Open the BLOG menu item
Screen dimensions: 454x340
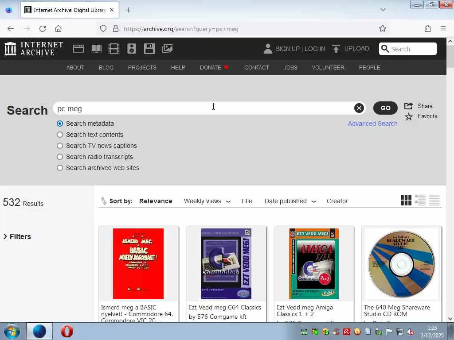pyautogui.click(x=106, y=67)
